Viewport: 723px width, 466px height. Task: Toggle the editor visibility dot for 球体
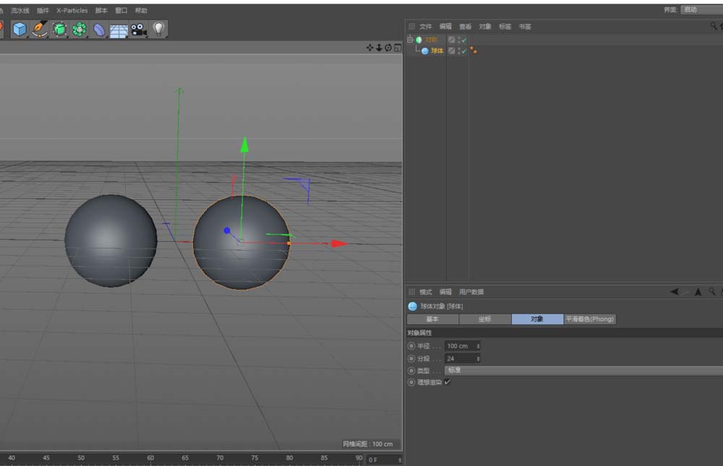pyautogui.click(x=459, y=49)
